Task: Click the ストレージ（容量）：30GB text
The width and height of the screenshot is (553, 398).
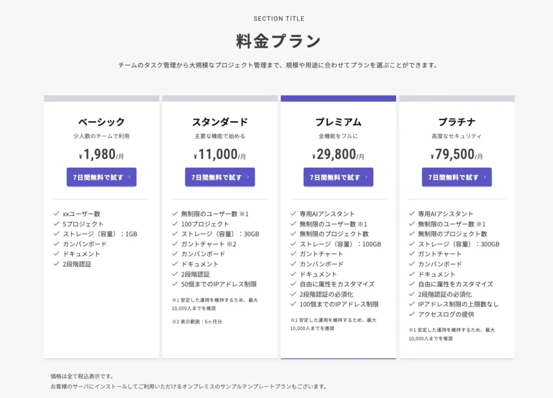Action: click(220, 234)
